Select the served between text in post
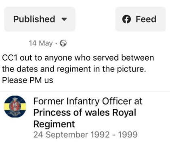Image resolution: width=170 pixels, height=150 pixels. click(x=124, y=58)
